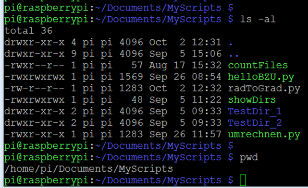This screenshot has height=188, width=308.
Task: Click the -rwxrwxrwx permissions of helloBZU.py
Action: click(35, 77)
